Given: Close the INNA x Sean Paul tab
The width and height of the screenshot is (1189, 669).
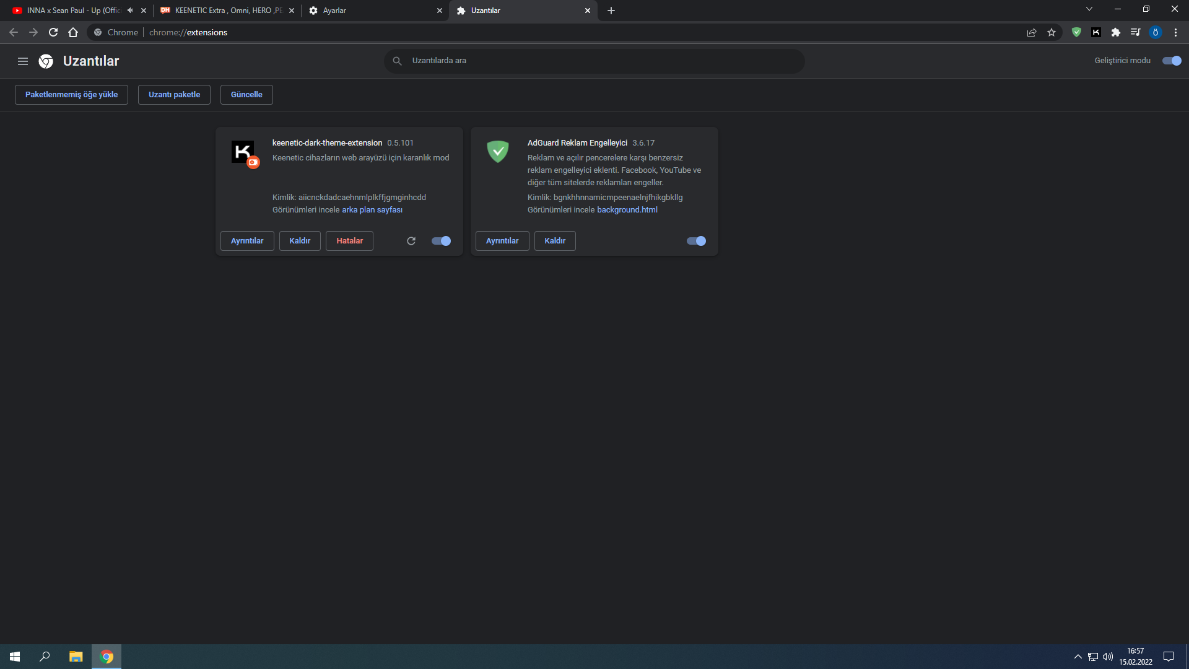Looking at the screenshot, I should (144, 11).
